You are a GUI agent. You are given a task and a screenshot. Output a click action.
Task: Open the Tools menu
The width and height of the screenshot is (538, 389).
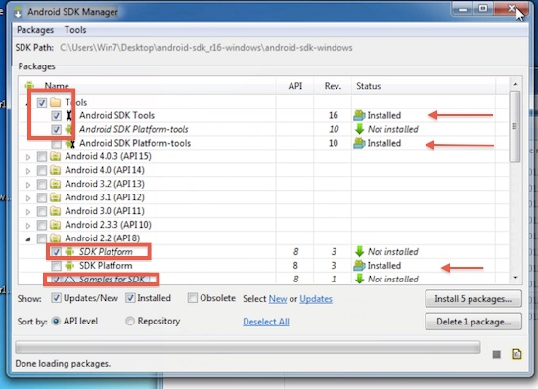[x=75, y=30]
